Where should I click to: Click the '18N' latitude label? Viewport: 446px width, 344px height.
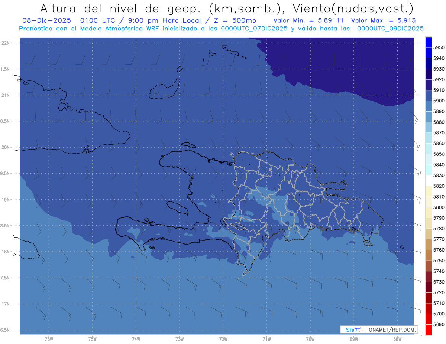pyautogui.click(x=5, y=252)
